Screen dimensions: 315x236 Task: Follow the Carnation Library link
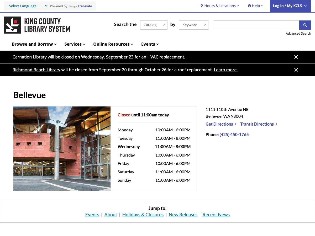(30, 57)
